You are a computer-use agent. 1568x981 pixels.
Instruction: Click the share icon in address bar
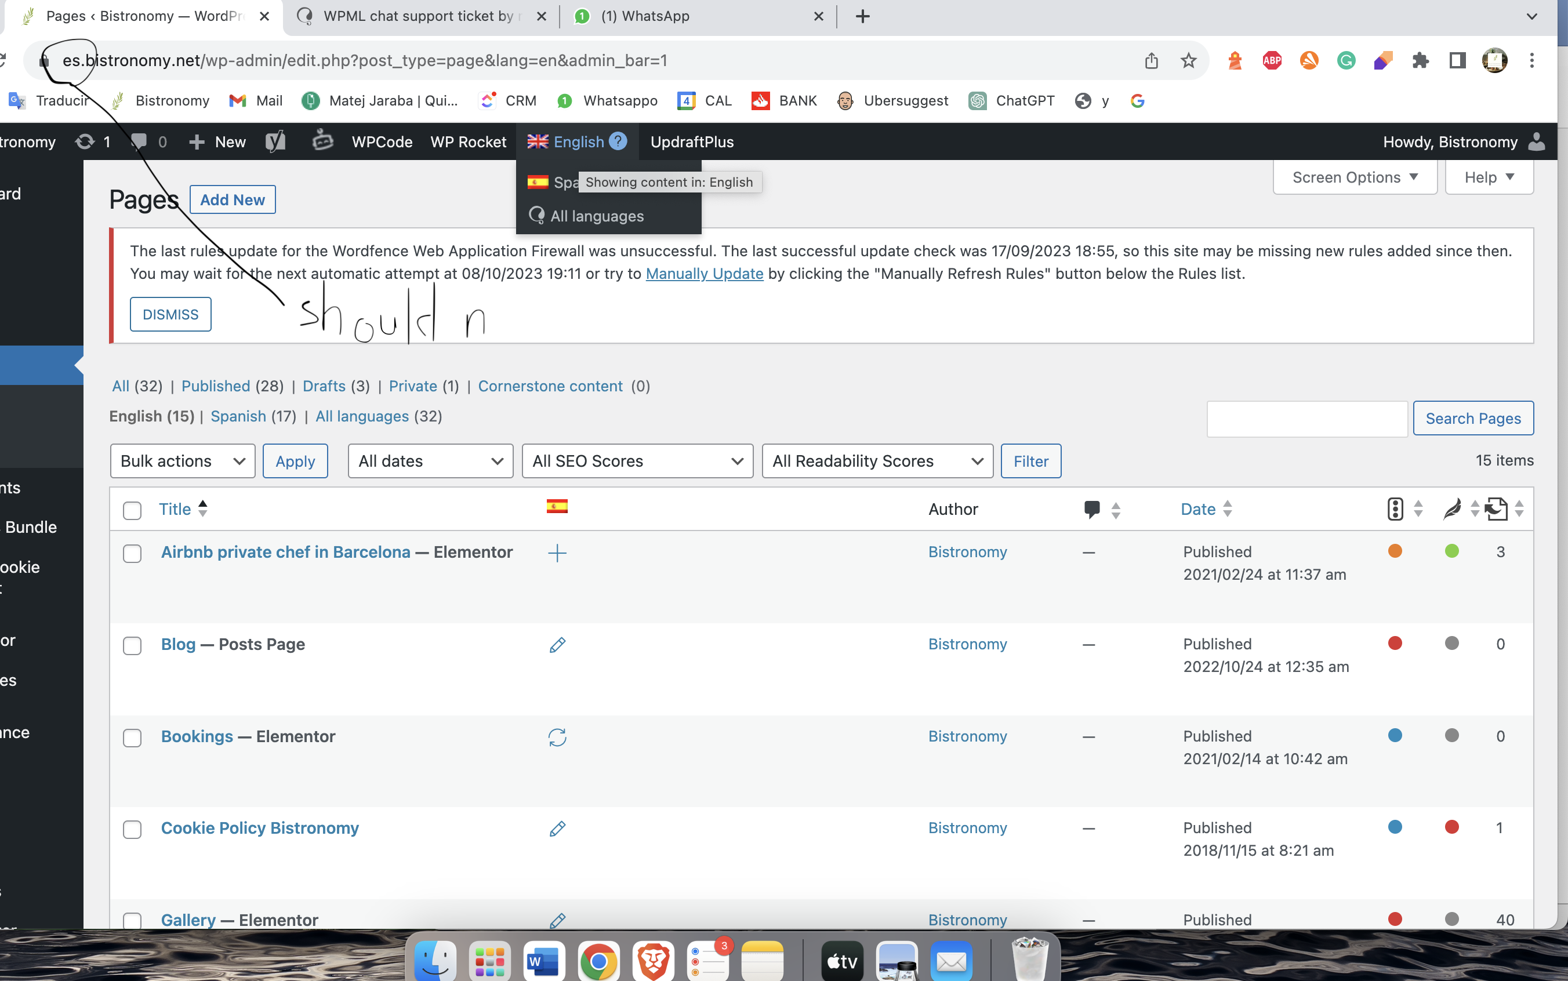[1151, 60]
